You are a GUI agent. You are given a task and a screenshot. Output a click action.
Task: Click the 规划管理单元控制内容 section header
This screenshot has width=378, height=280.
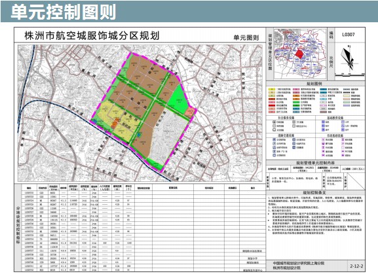tap(315, 162)
